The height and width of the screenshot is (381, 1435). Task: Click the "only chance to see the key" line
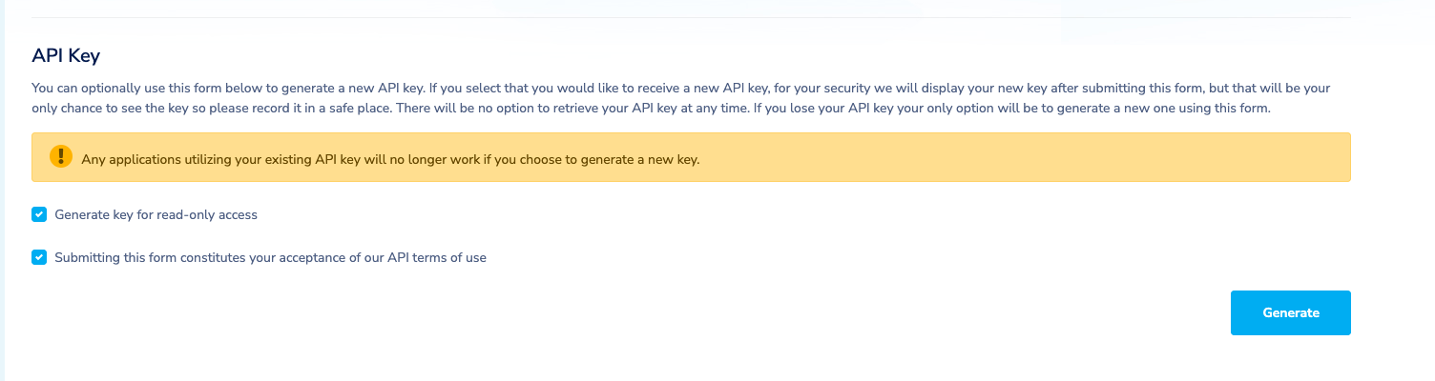click(114, 108)
